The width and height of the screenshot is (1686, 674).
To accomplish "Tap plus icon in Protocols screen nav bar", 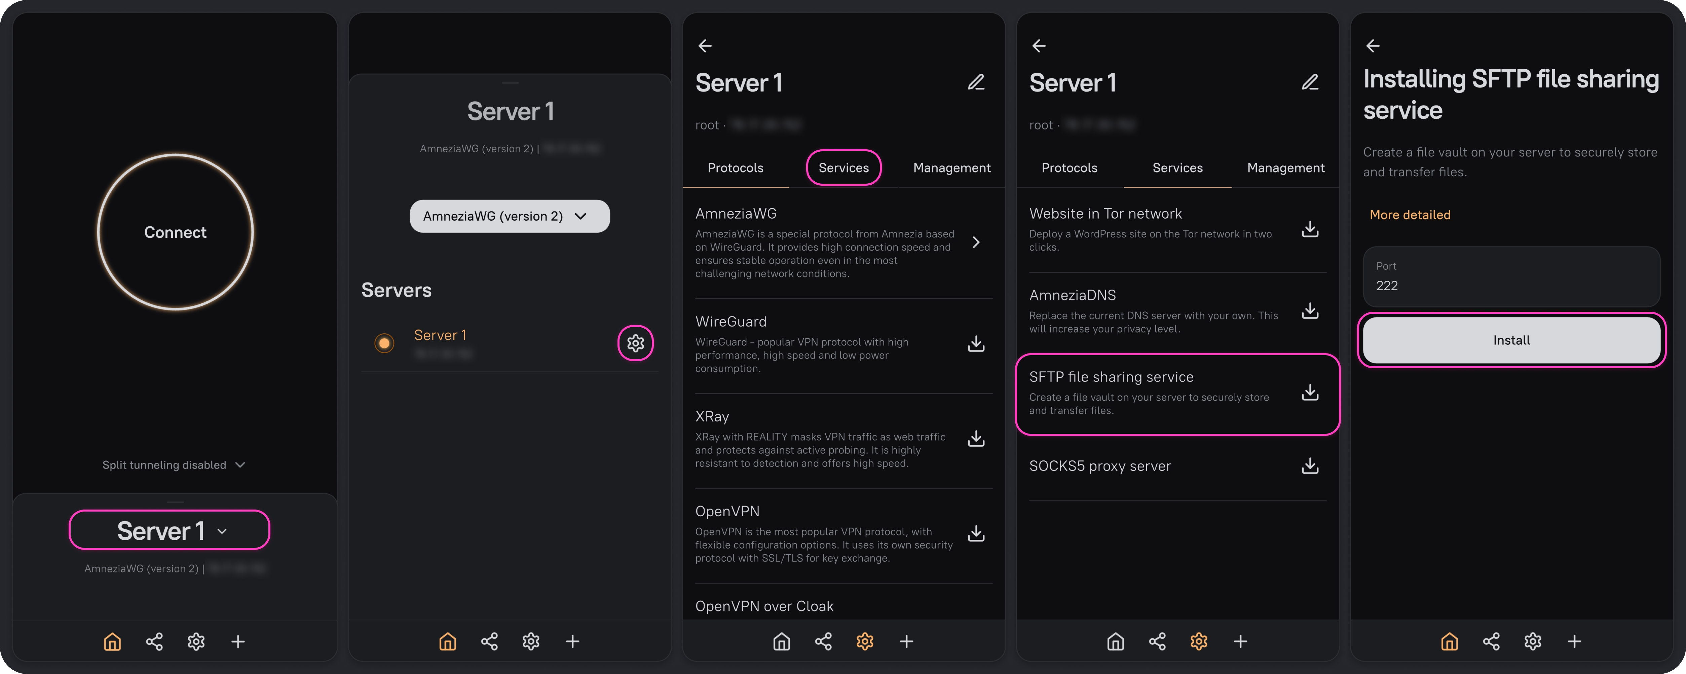I will (x=906, y=641).
